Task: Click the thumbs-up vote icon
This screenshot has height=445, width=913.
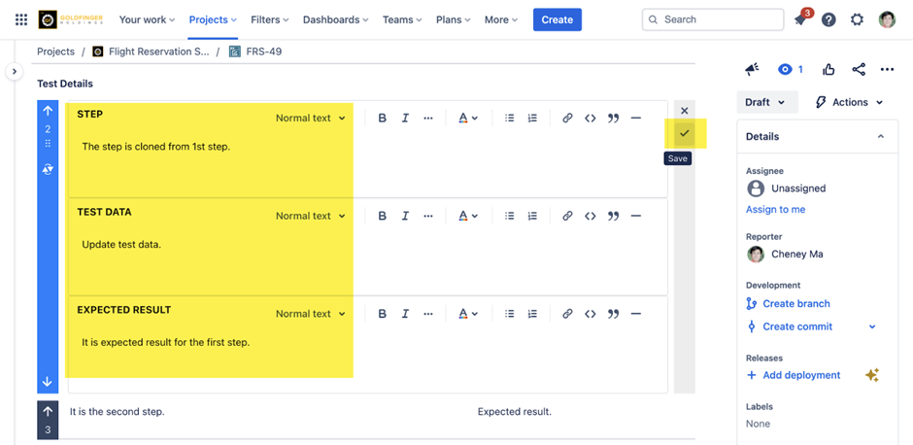Action: point(828,69)
